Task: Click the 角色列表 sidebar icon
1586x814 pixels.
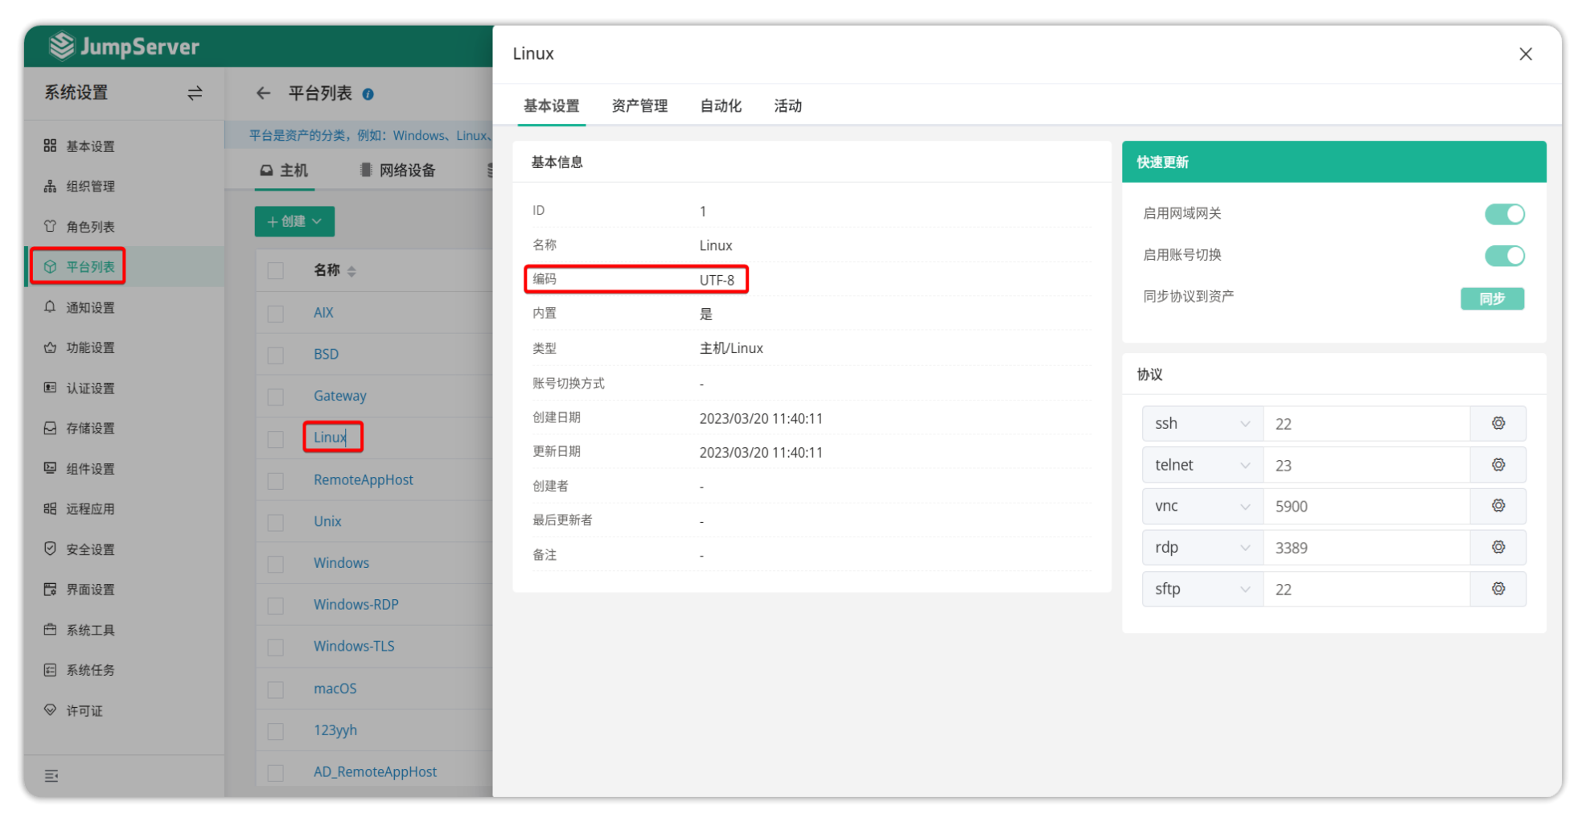Action: pos(50,226)
